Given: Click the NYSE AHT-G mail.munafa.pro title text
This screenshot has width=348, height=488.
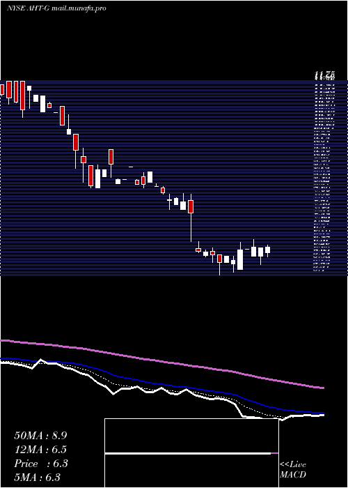Looking at the screenshot, I should [x=56, y=8].
